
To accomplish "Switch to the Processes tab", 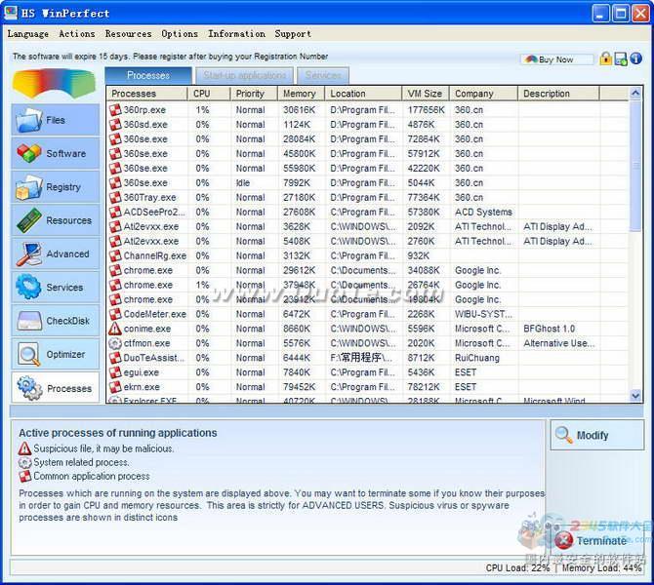I will click(148, 75).
